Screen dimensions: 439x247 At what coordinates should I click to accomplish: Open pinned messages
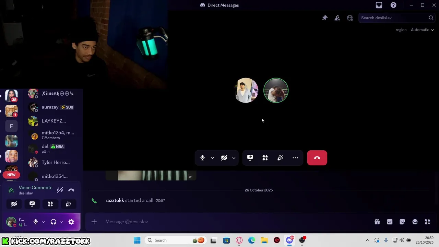pyautogui.click(x=325, y=18)
